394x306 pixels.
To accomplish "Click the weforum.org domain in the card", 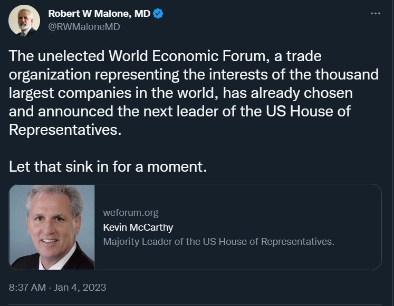I will (x=131, y=213).
